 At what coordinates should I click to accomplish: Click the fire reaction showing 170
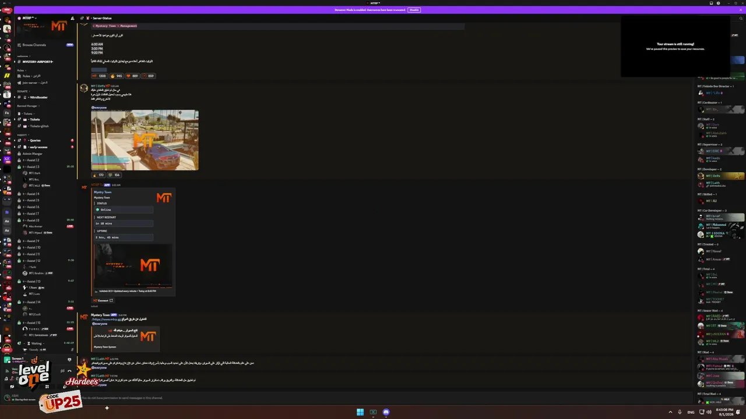coord(98,175)
